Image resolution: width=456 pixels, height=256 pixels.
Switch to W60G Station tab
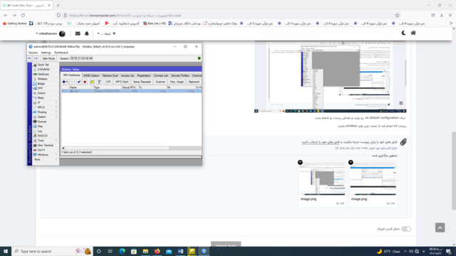91,75
